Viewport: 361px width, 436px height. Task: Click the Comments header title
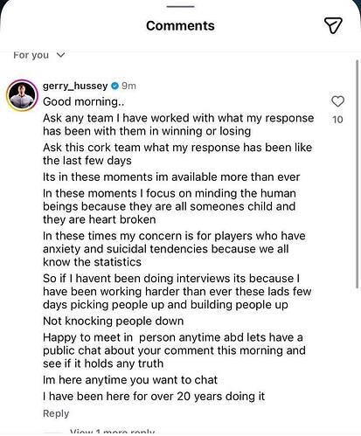tap(180, 25)
